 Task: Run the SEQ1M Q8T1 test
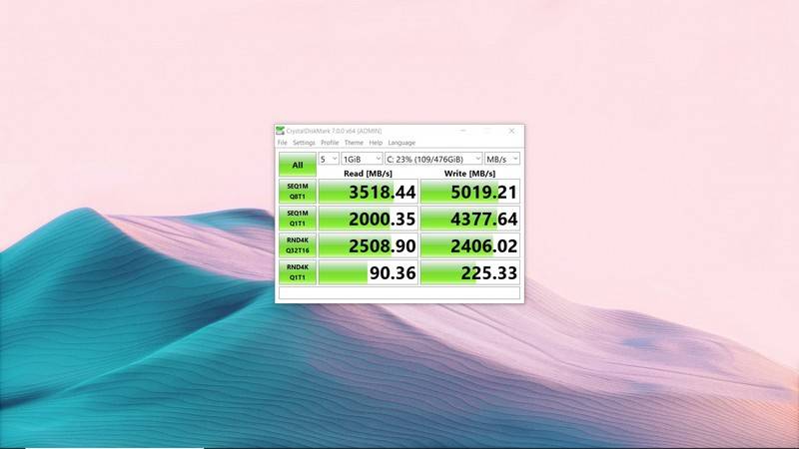click(x=297, y=192)
